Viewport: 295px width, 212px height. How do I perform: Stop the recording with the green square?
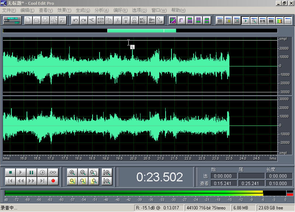click(10, 172)
